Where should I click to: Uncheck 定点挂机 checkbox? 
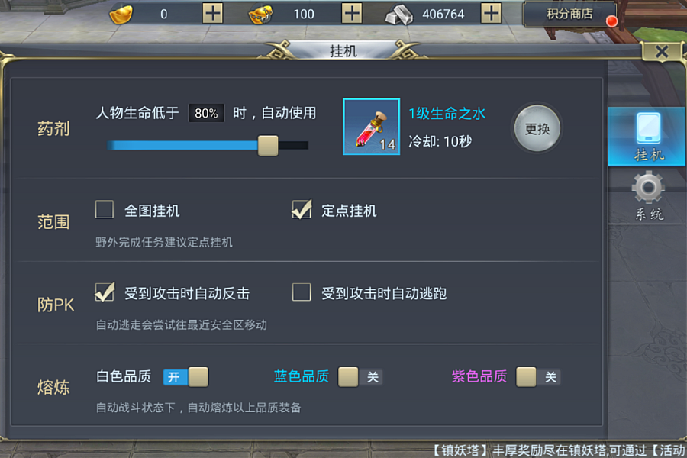302,209
